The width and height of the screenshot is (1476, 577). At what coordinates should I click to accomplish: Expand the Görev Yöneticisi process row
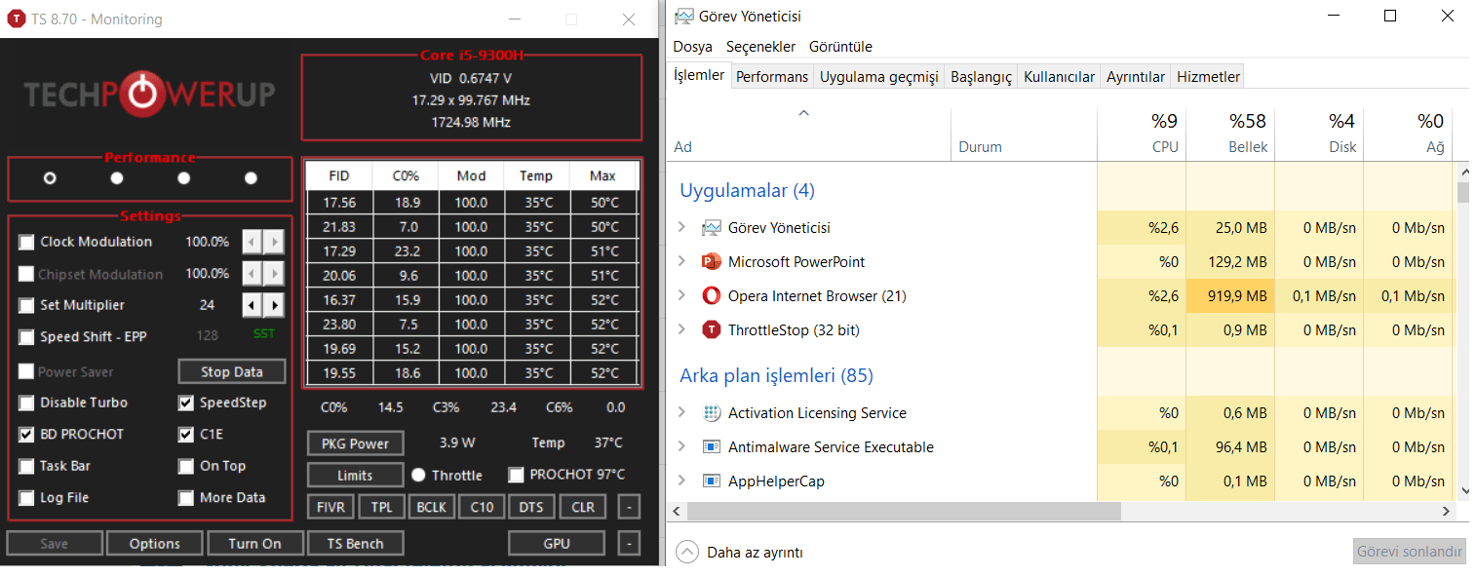tap(681, 228)
